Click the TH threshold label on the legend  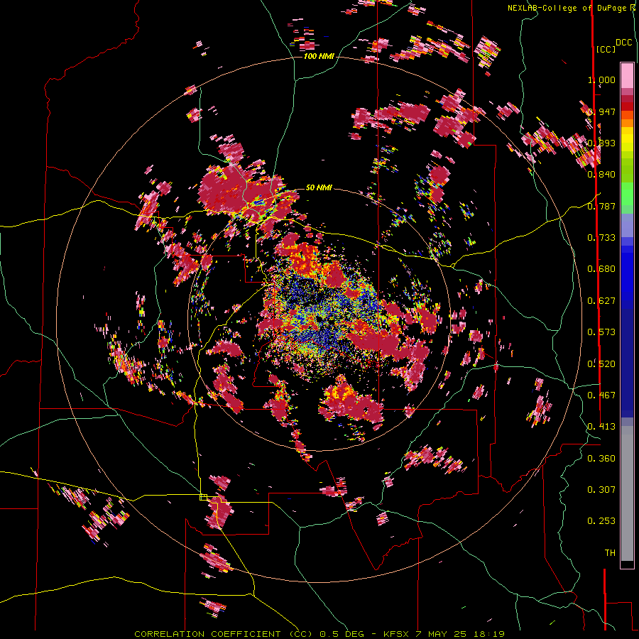(610, 553)
